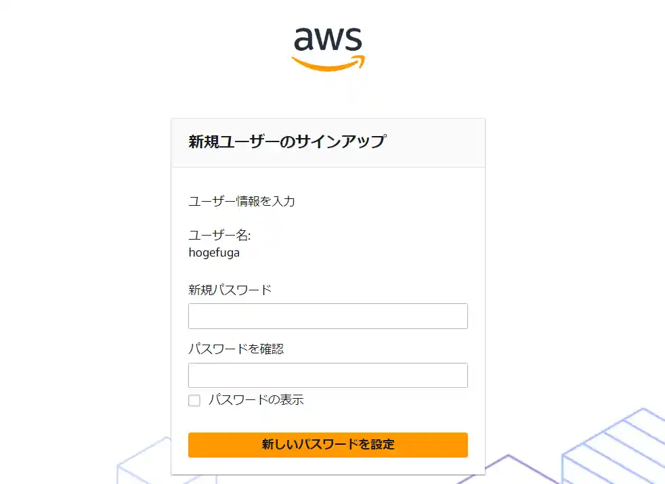
Task: Click the gray header bar of the sign-up card
Action: 433,142
